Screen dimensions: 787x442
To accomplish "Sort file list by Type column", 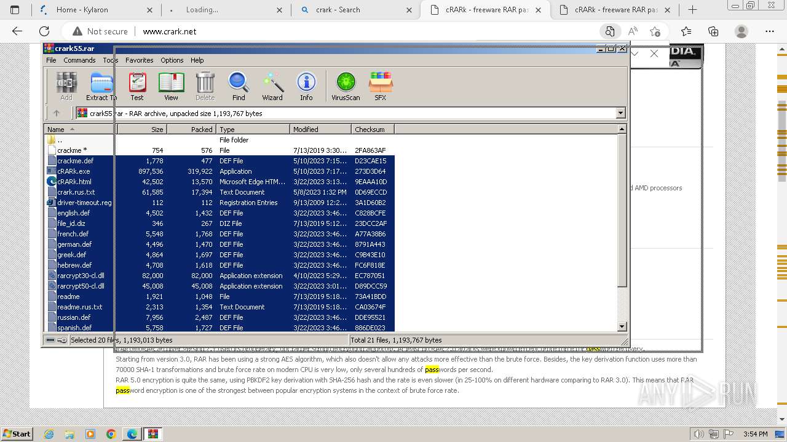I will (253, 129).
